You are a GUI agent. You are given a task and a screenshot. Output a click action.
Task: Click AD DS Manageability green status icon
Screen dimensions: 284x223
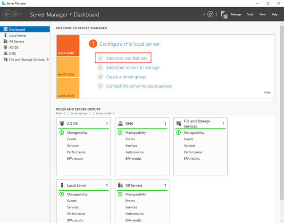click(x=62, y=133)
